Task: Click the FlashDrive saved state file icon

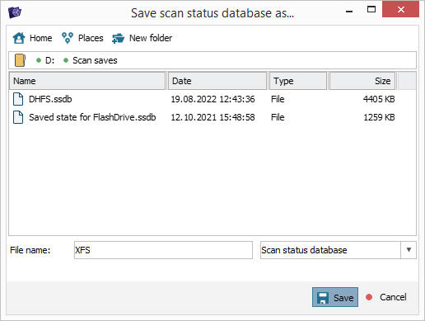Action: click(18, 117)
